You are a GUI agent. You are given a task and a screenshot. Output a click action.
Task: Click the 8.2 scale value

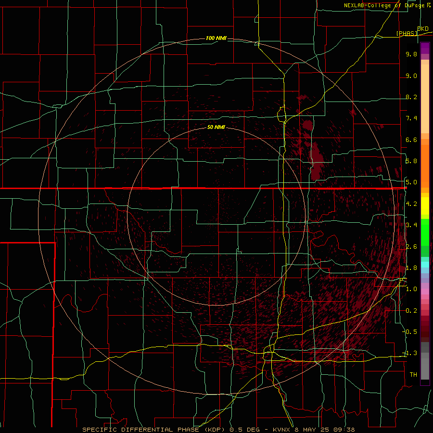pyautogui.click(x=411, y=97)
